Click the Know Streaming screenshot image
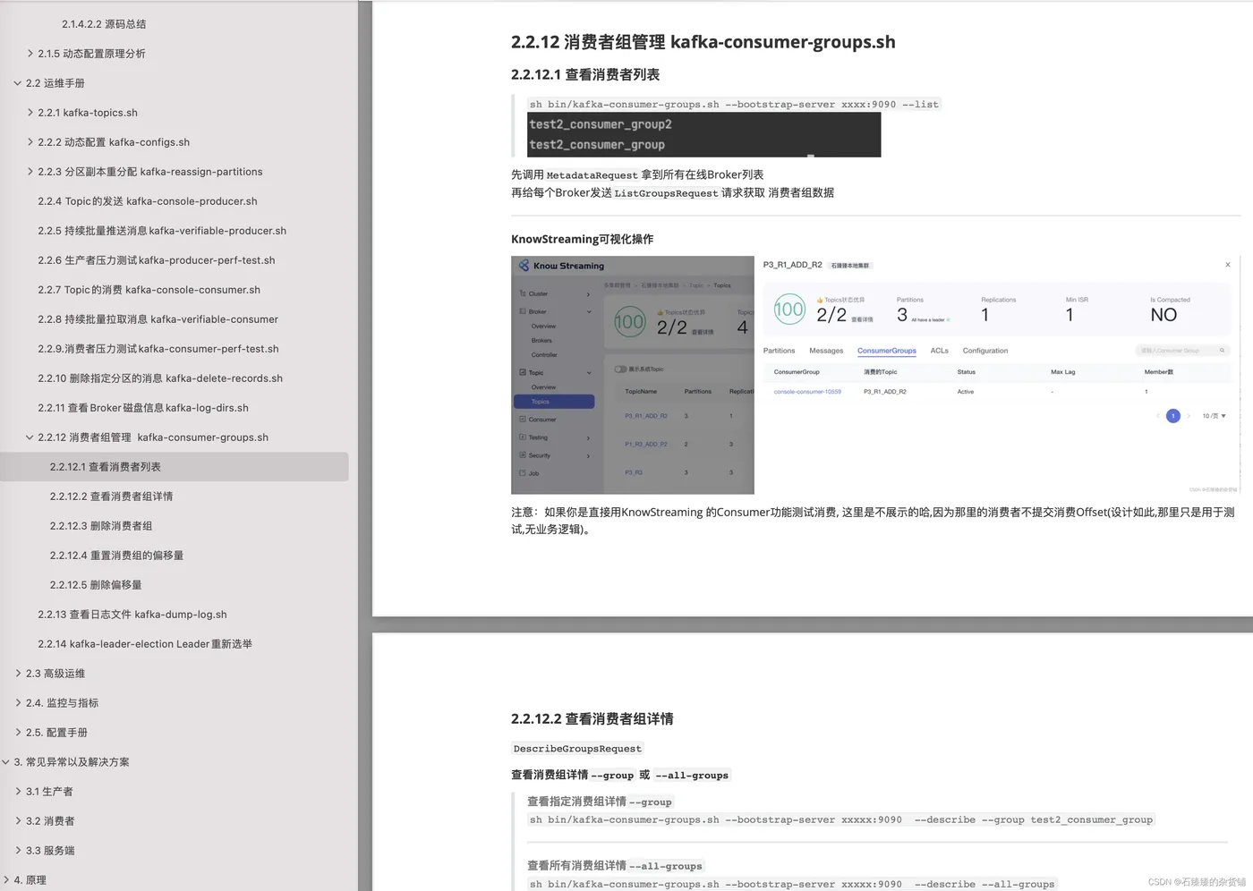The height and width of the screenshot is (891, 1253). pyautogui.click(x=875, y=375)
